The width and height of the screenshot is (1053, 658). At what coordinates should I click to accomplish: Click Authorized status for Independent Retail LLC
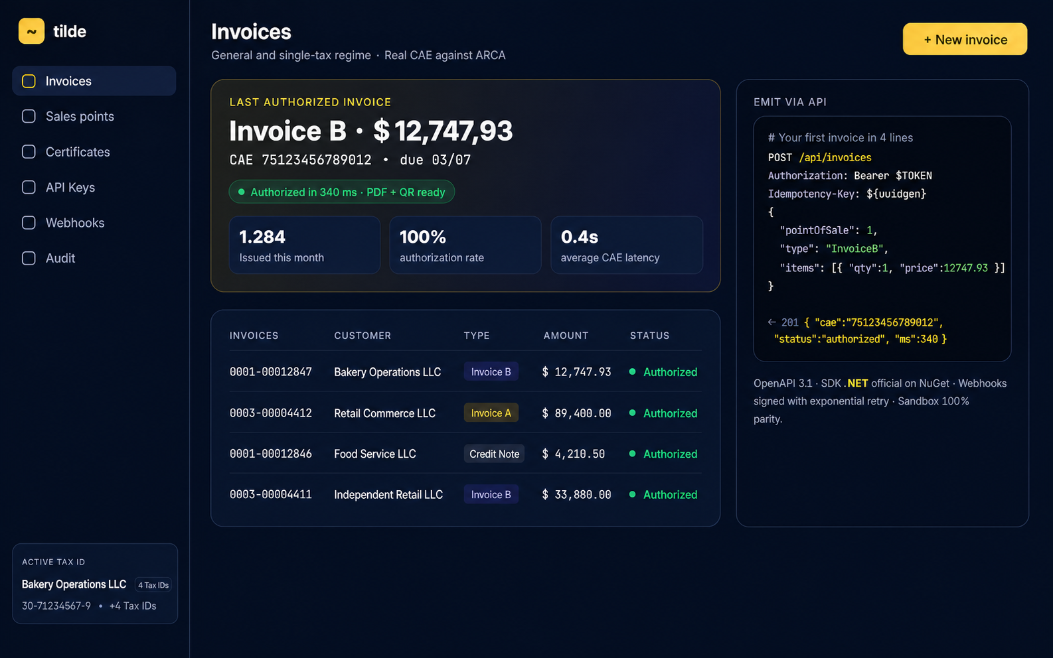click(x=663, y=495)
